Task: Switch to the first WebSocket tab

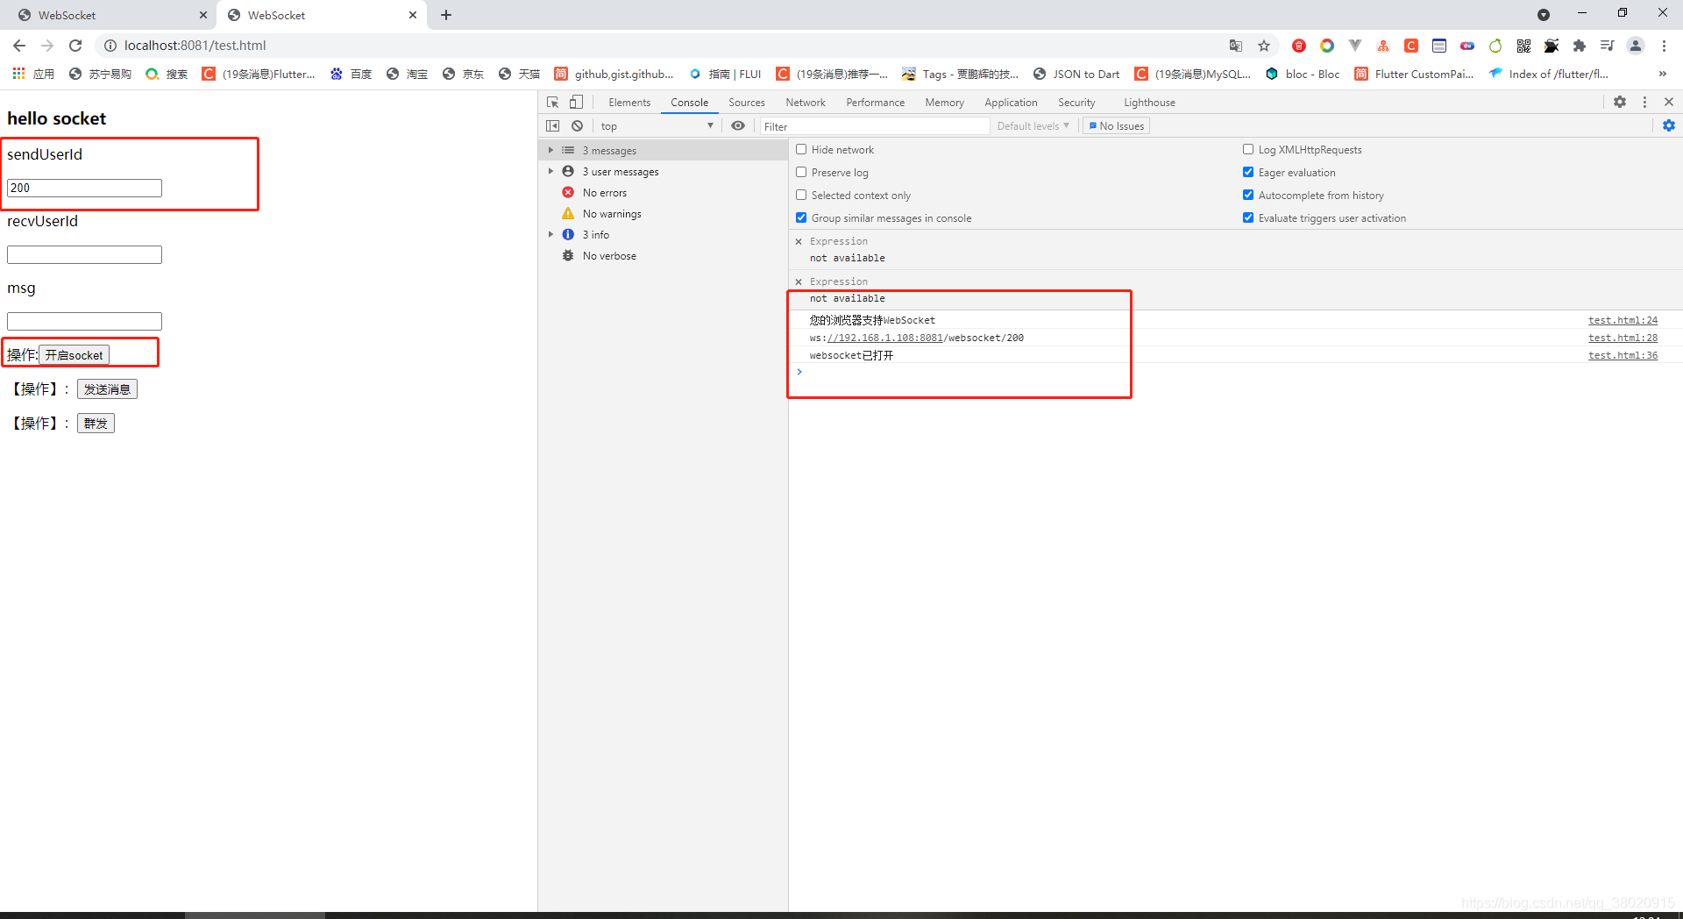Action: pyautogui.click(x=110, y=15)
